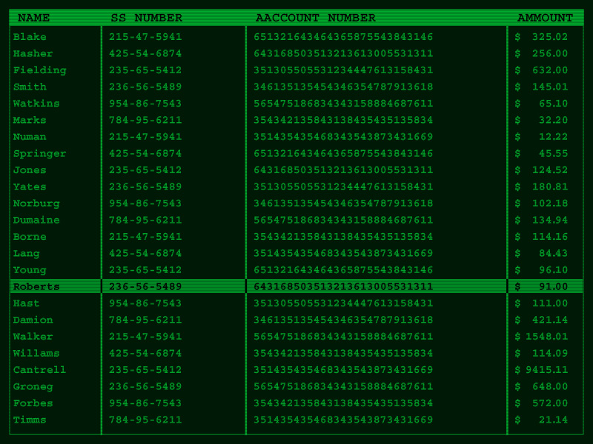Select the account number in the Roberts row

[343, 286]
